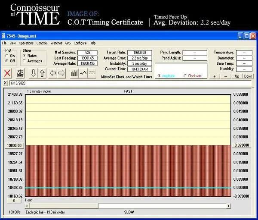Viewport: 258px width, 220px height.
Task: Click the Humidity field
Action: click(x=244, y=69)
